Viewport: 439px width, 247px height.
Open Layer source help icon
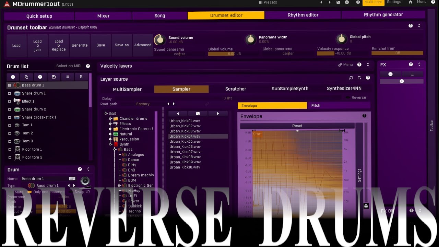pyautogui.click(x=368, y=78)
